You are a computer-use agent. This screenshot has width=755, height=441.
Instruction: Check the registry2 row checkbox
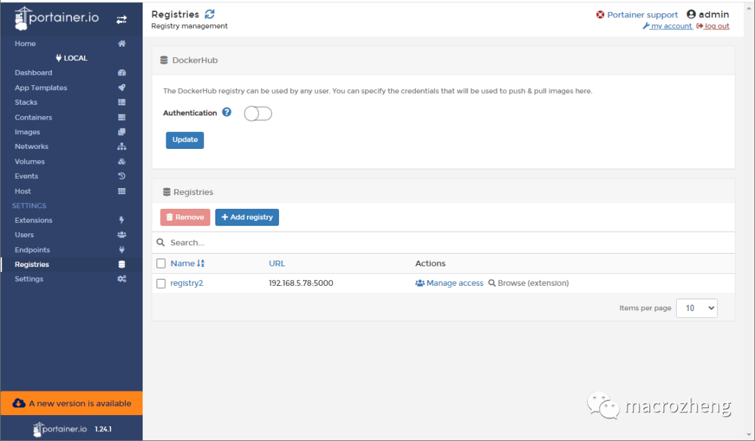161,284
